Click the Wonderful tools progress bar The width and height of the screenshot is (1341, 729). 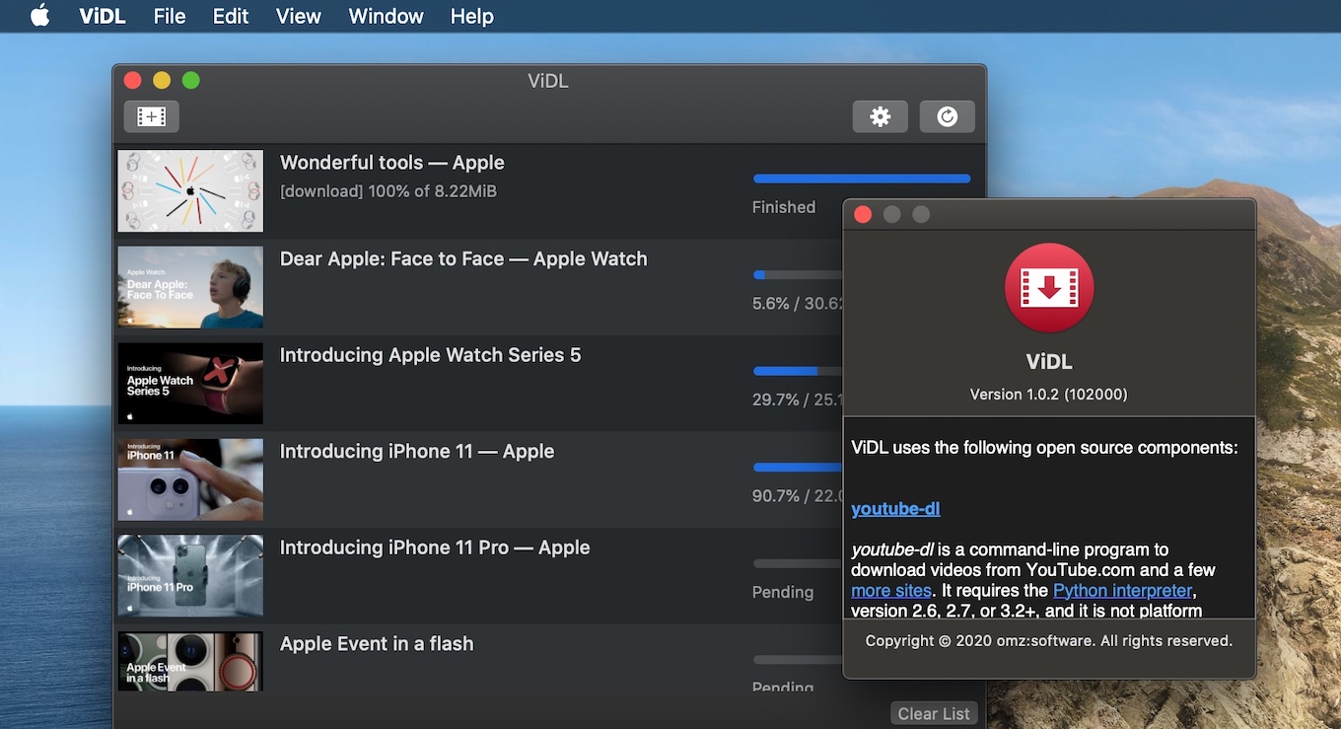862,179
